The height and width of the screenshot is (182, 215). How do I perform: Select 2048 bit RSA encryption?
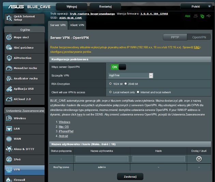126,84
